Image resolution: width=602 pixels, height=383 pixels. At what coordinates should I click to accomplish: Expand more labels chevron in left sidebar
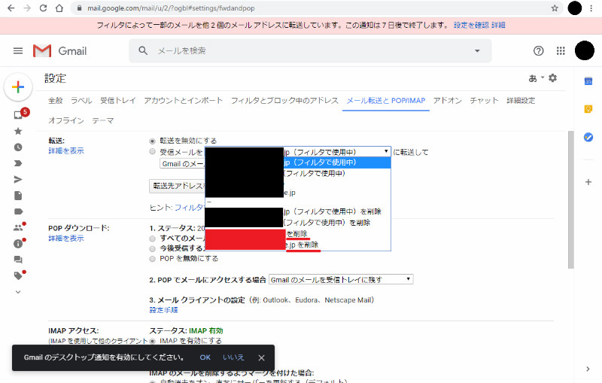(18, 292)
